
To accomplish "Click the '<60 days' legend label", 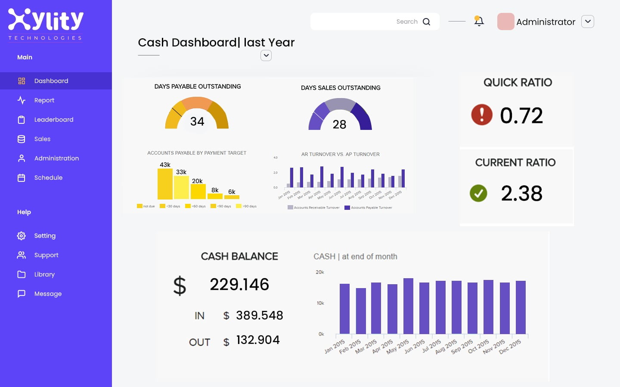I will (x=198, y=206).
